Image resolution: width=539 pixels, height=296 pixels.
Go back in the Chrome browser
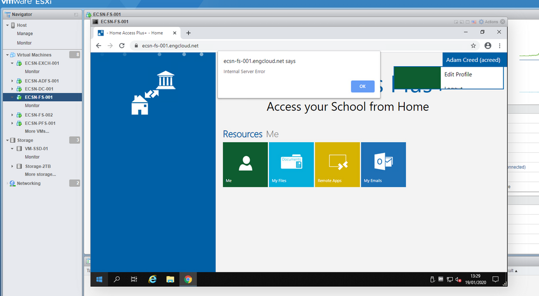click(99, 46)
